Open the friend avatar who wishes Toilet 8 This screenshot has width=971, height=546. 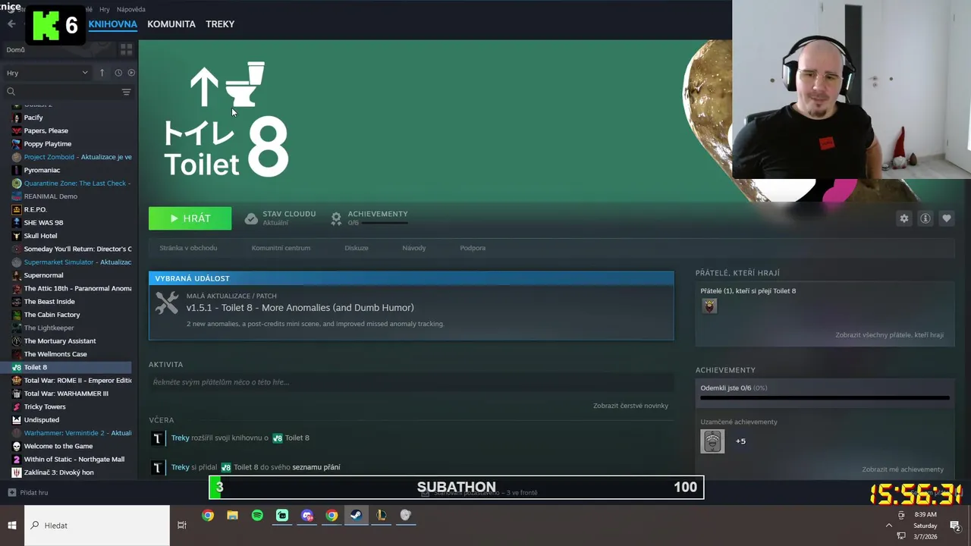pos(709,306)
